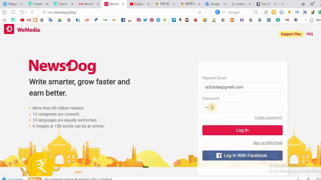321x180 pixels.
Task: Open the bookmark star dropdown arrow
Action: 206,12
